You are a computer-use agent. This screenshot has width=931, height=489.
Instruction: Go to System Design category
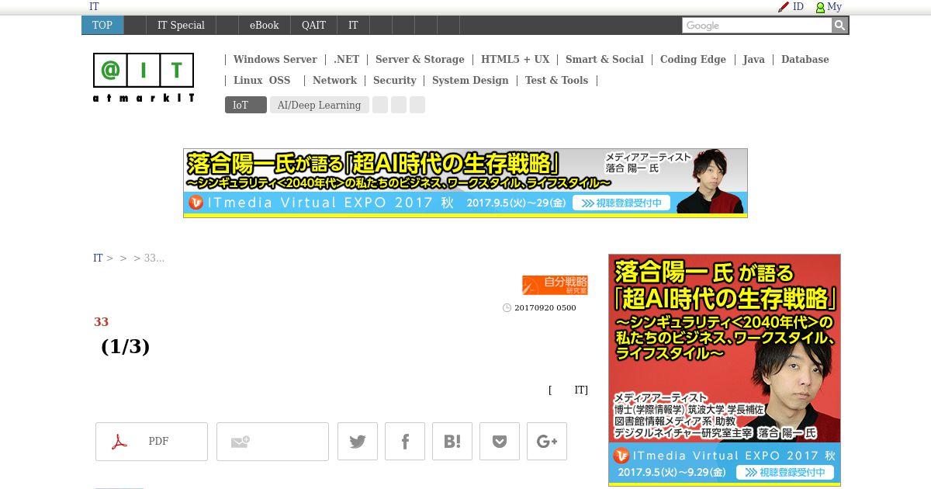(x=470, y=81)
